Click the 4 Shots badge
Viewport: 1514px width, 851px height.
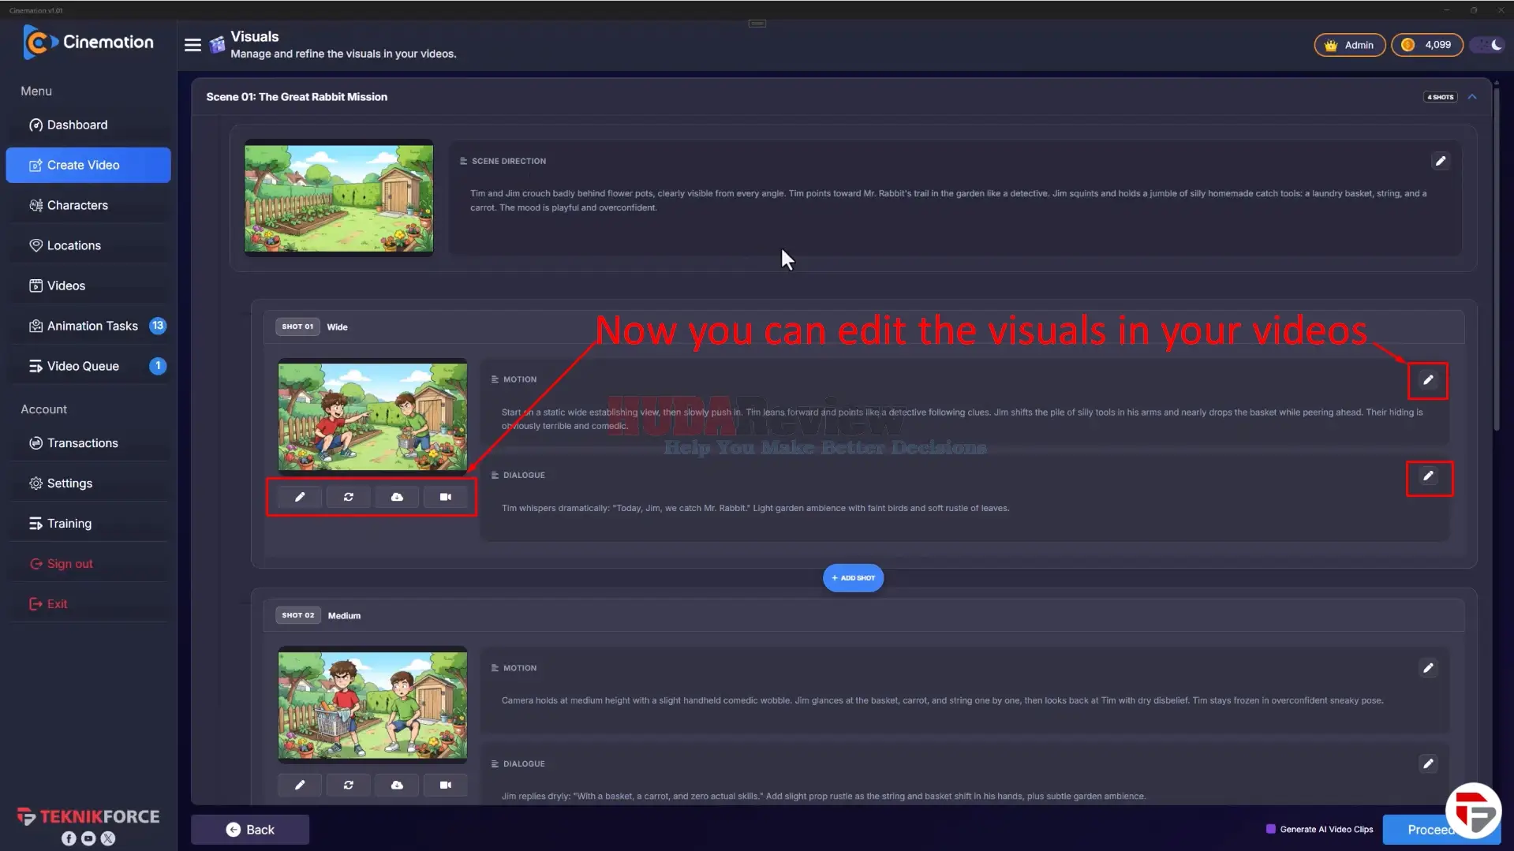1440,97
